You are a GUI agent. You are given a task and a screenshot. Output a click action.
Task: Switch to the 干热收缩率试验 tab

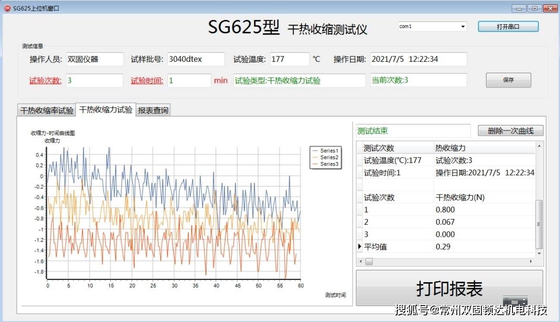point(47,111)
